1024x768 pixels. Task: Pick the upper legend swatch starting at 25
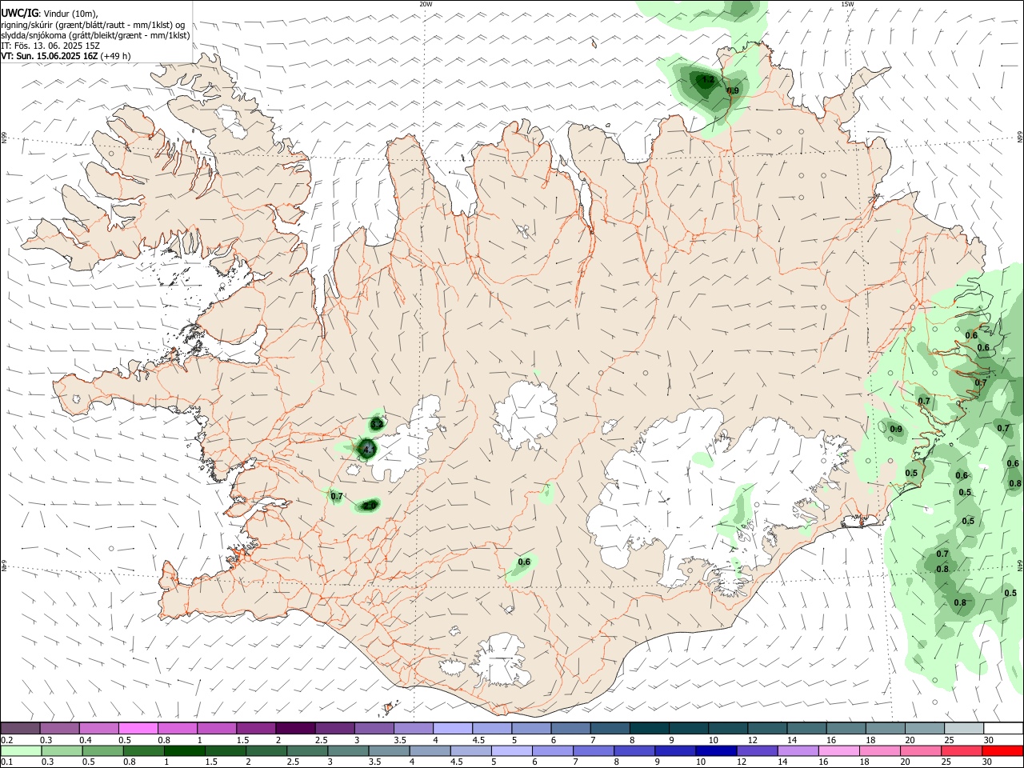tap(962, 728)
